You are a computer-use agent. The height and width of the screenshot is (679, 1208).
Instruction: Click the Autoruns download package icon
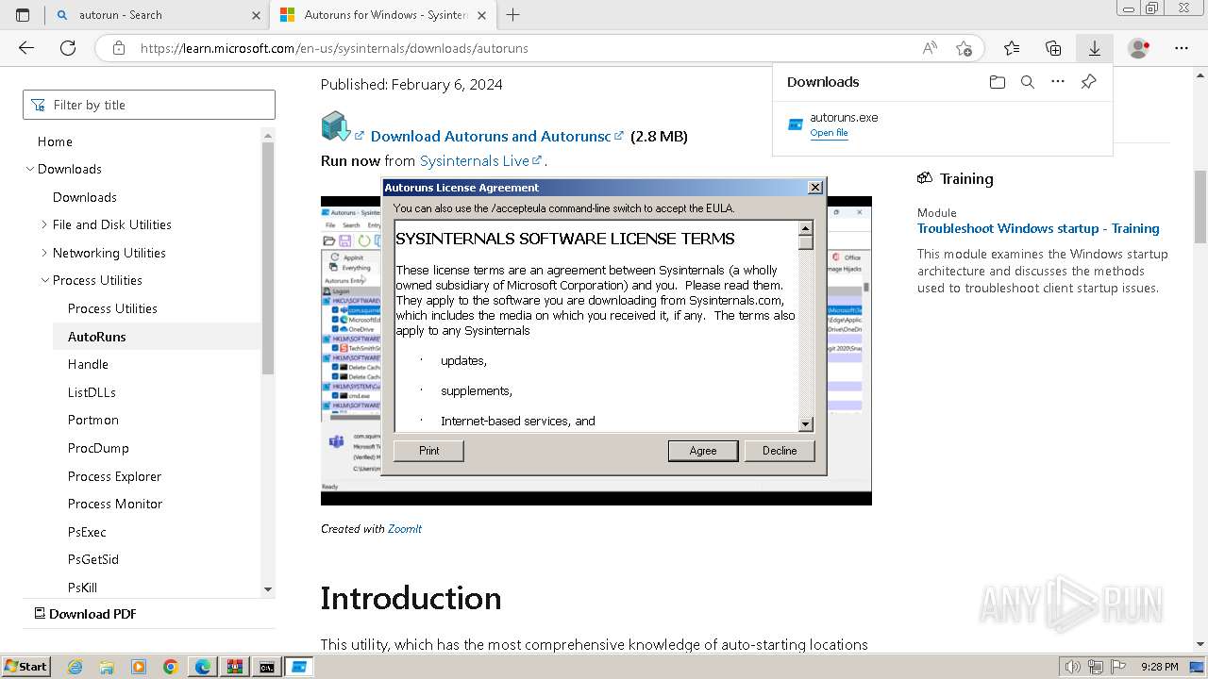click(335, 126)
